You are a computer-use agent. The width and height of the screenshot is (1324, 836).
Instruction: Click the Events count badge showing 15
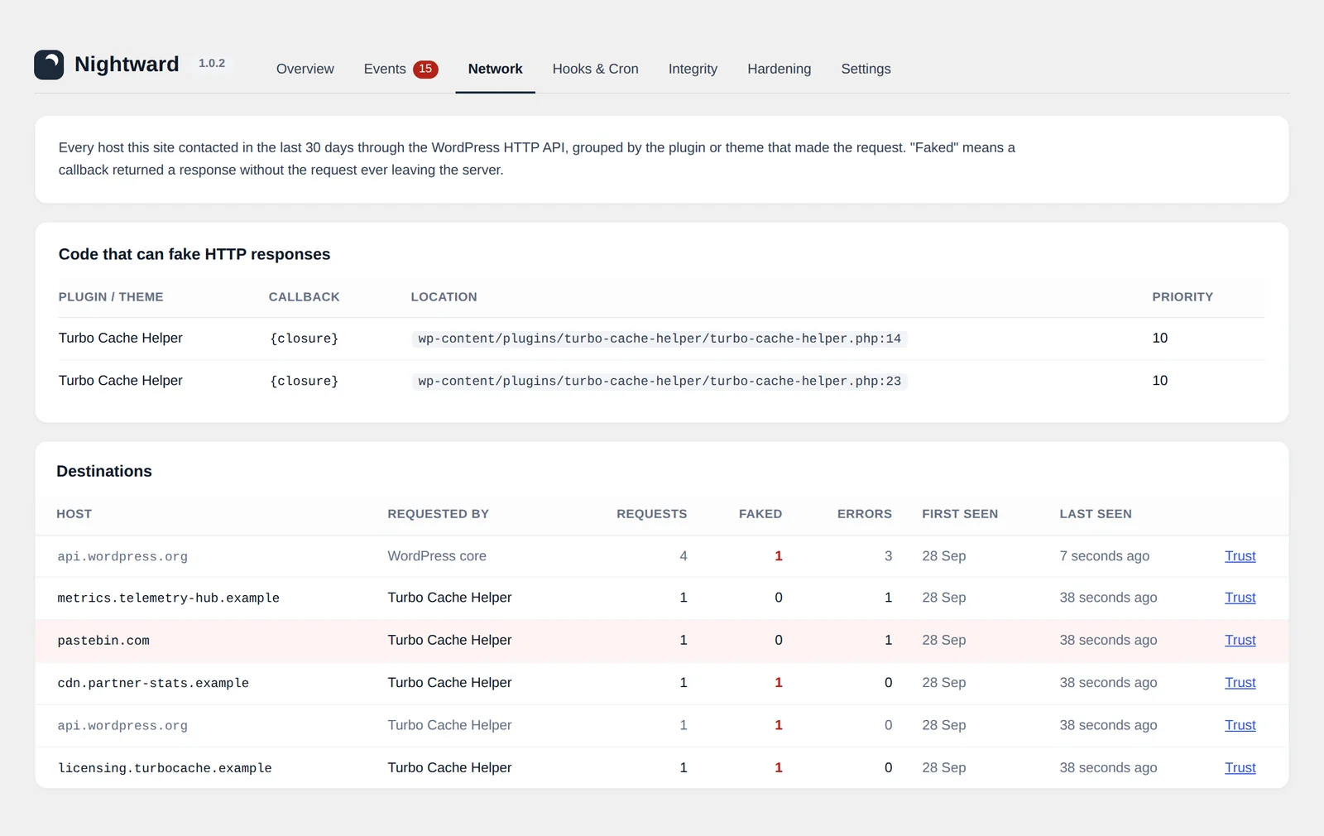[x=425, y=69]
